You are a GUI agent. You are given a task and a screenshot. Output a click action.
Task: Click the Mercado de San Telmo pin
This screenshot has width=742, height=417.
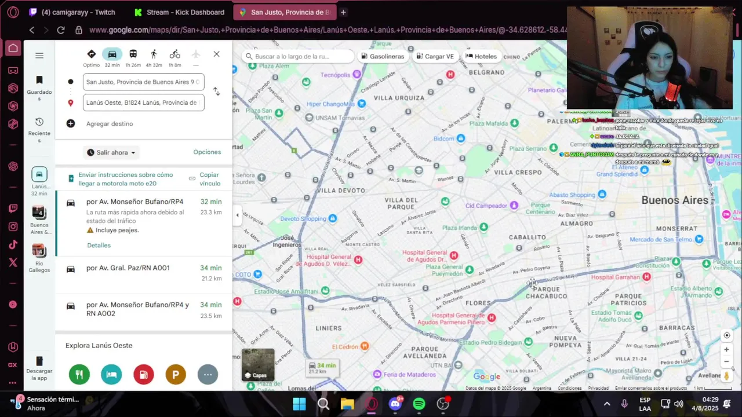coord(700,239)
